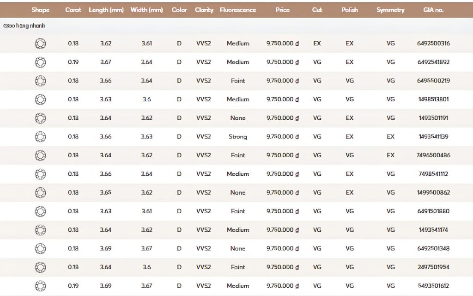Click the round shape icon for GIA 6492500316

tap(40, 43)
